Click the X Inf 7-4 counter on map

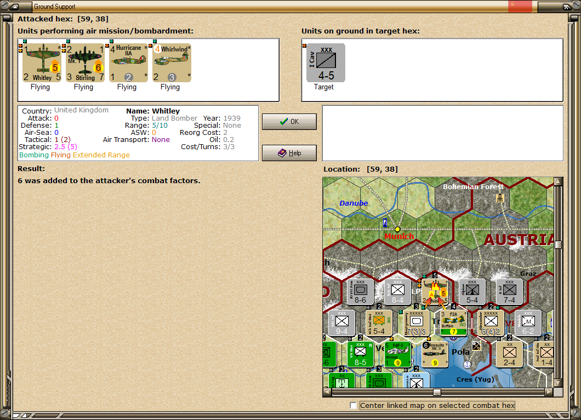click(510, 292)
